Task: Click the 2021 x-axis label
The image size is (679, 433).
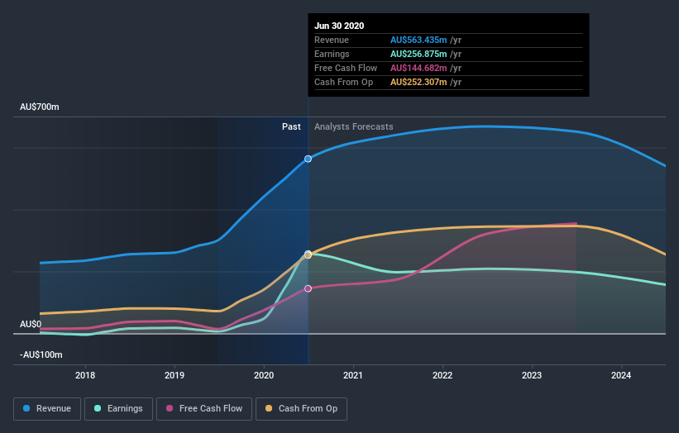Action: (x=353, y=375)
